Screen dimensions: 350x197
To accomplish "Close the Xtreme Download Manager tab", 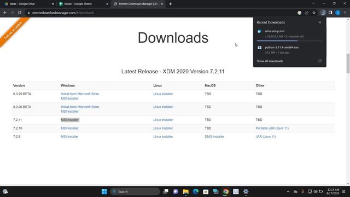I will [x=162, y=4].
